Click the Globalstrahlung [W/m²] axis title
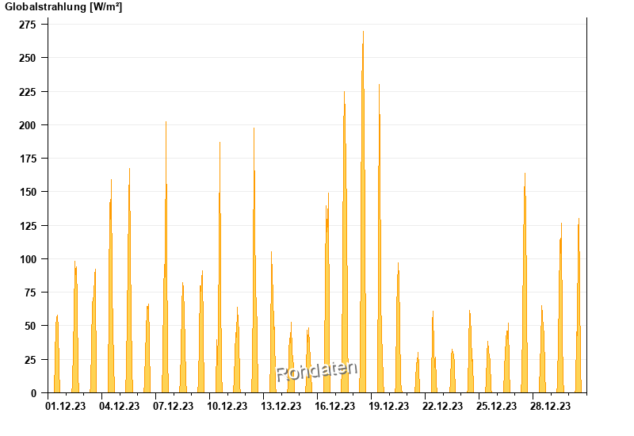 (x=63, y=7)
